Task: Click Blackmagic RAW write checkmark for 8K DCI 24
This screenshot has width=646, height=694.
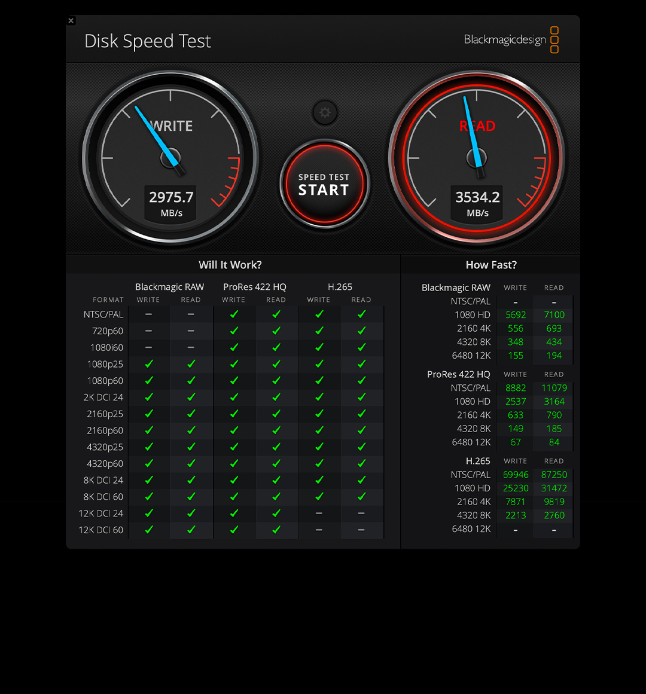Action: 149,480
